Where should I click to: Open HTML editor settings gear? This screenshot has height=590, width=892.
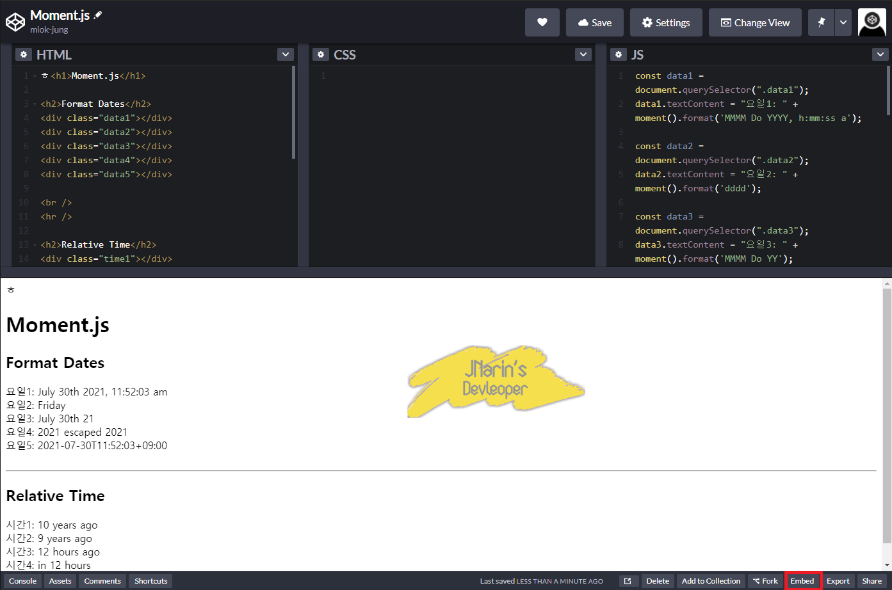24,54
